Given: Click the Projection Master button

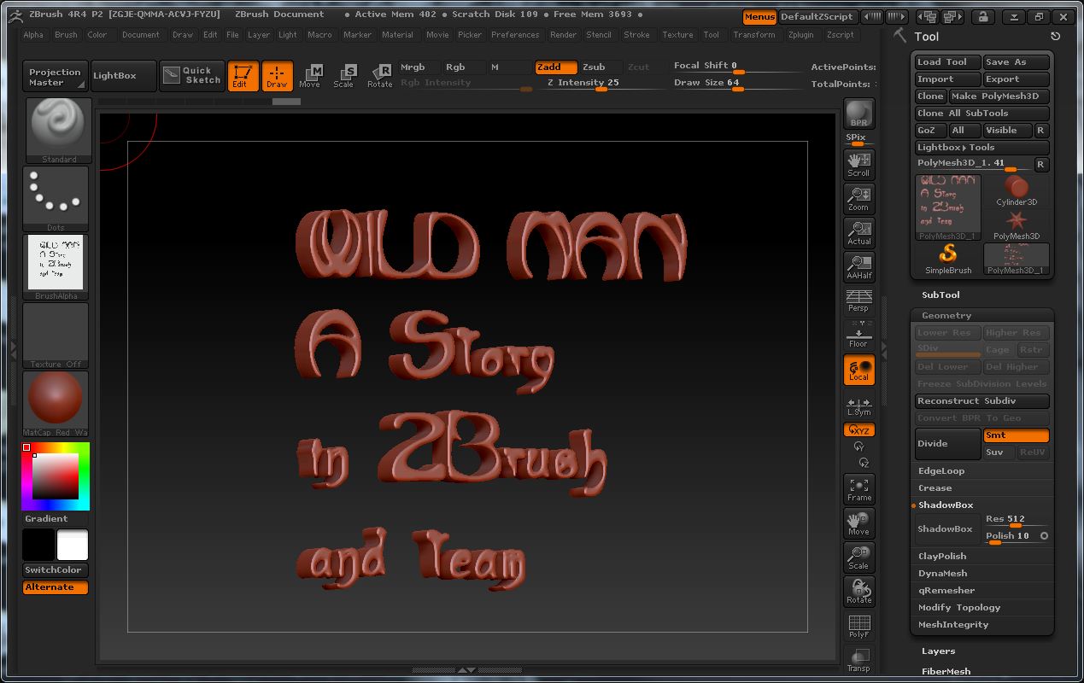Looking at the screenshot, I should pos(56,77).
